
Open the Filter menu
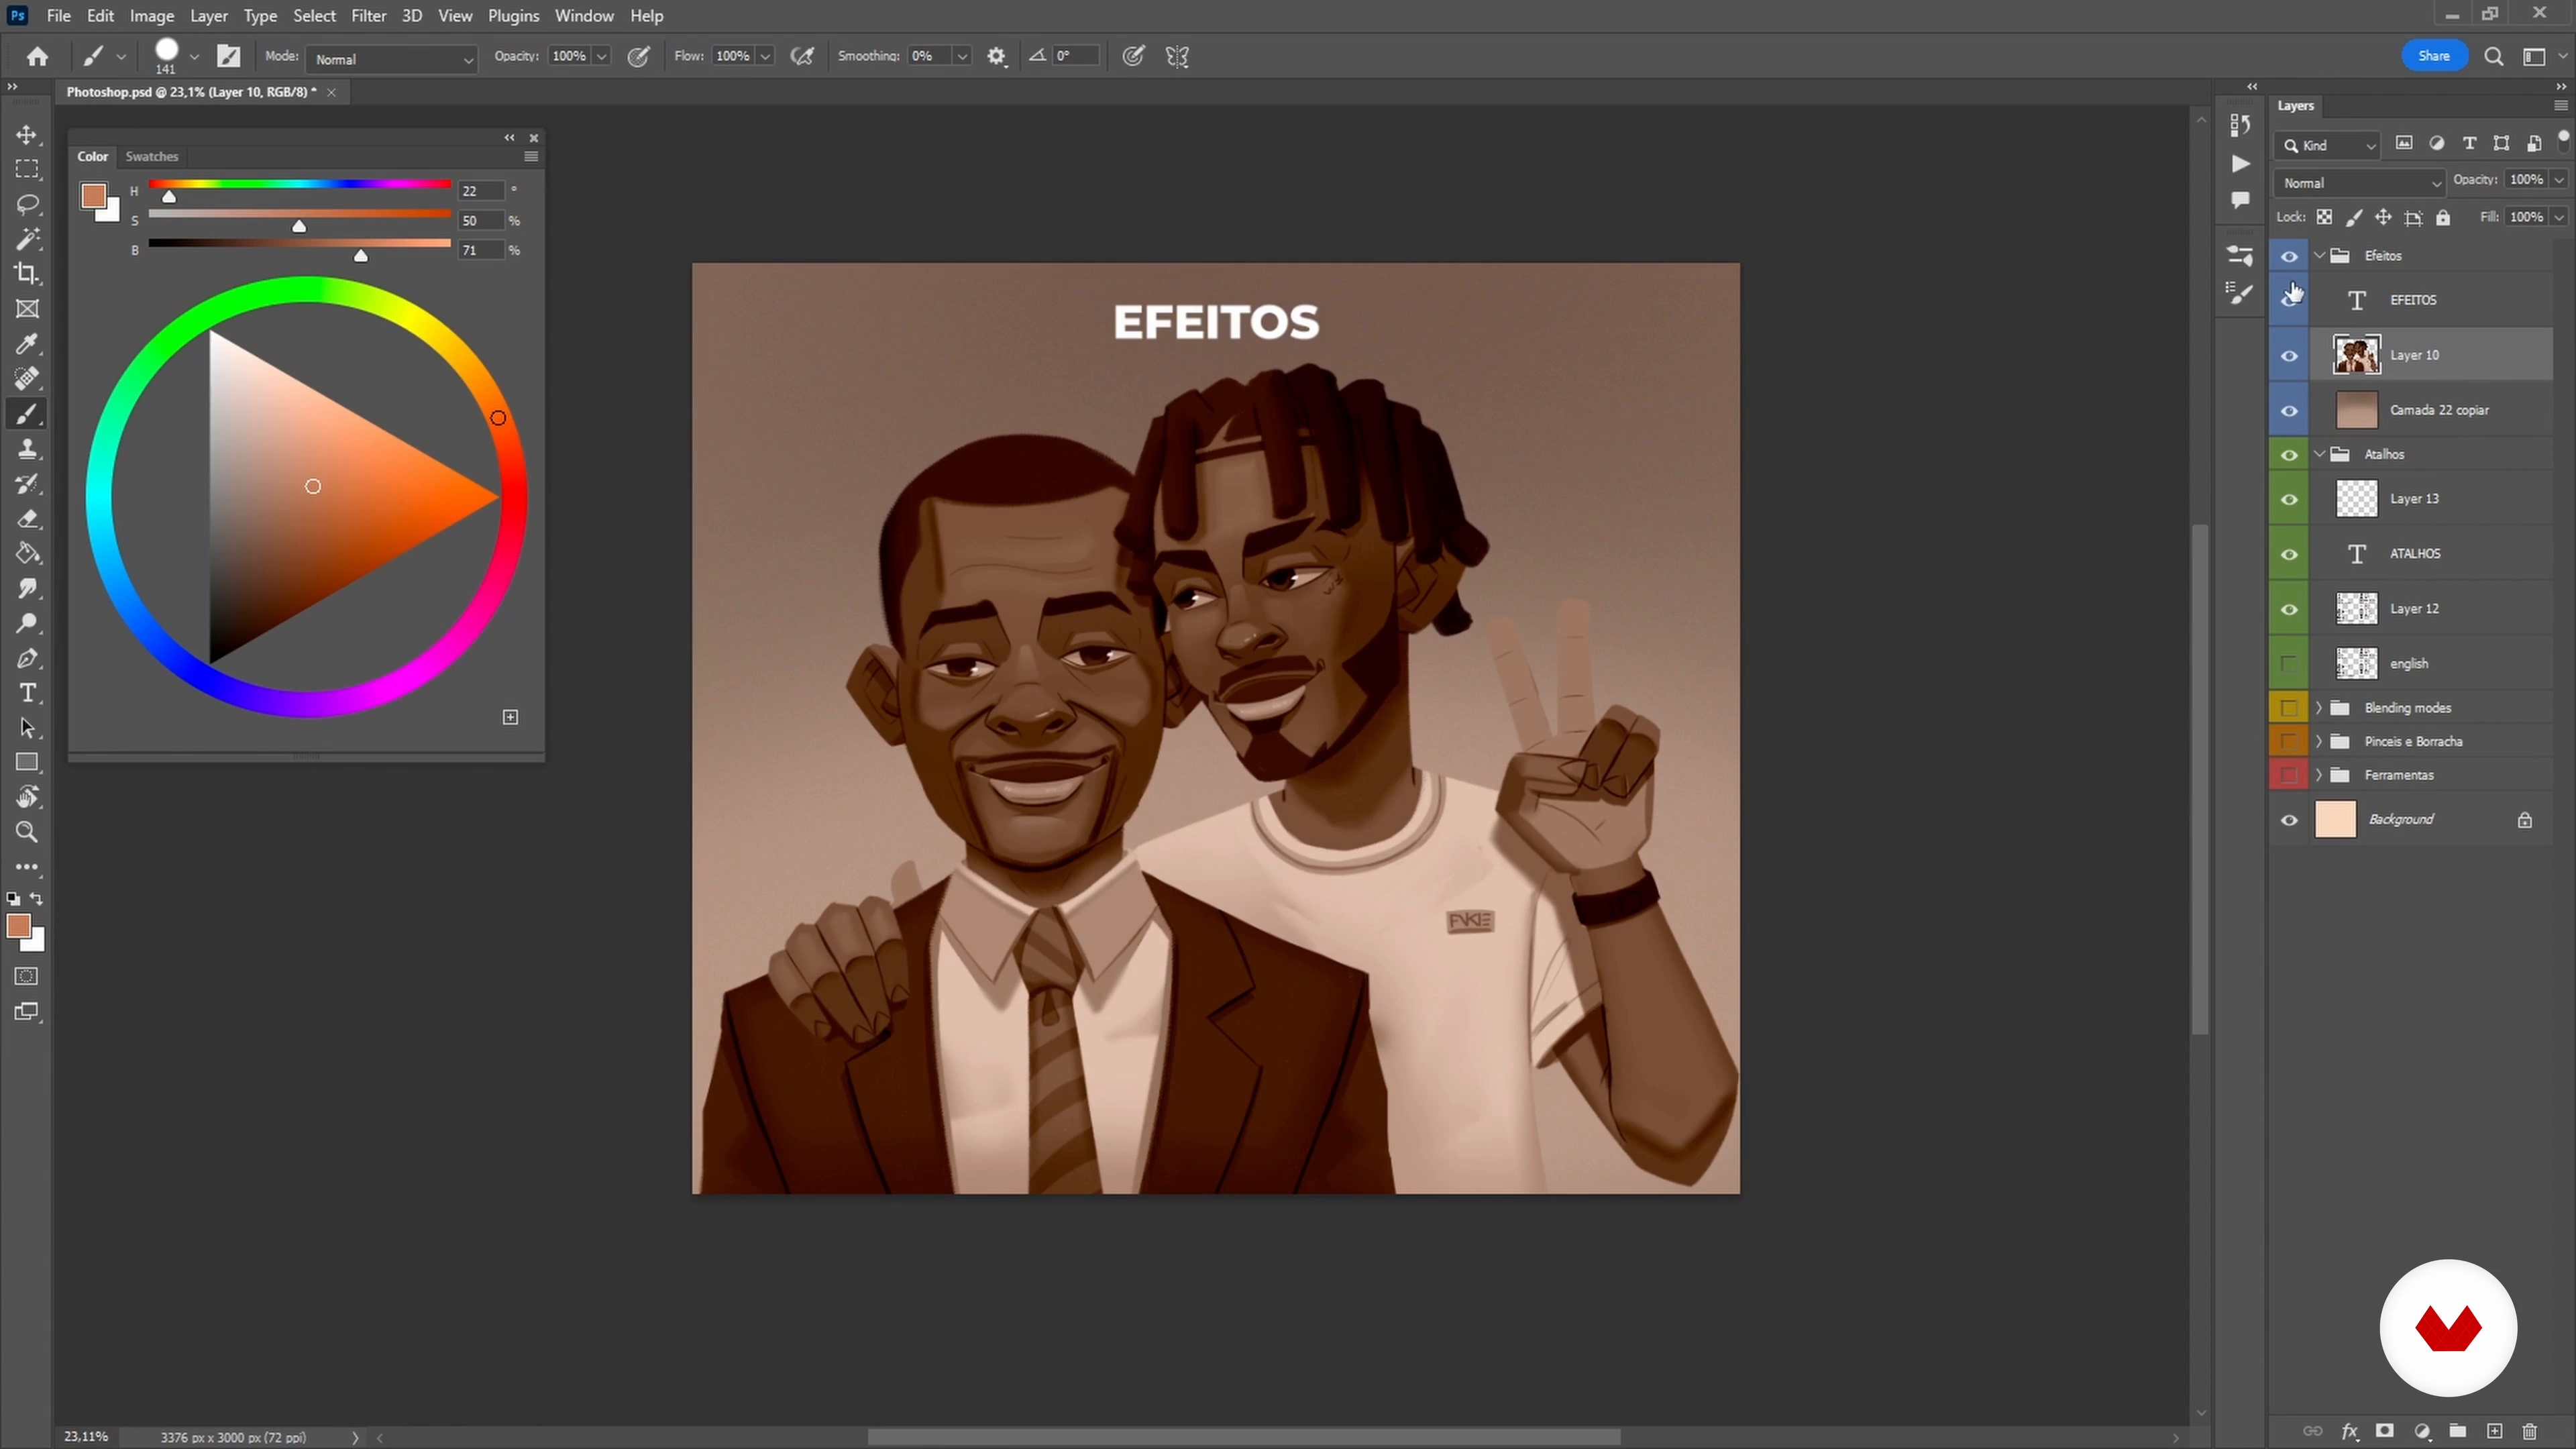tap(368, 16)
